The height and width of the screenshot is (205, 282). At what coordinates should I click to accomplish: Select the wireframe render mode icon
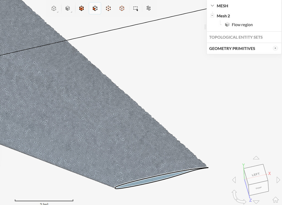coord(54,8)
